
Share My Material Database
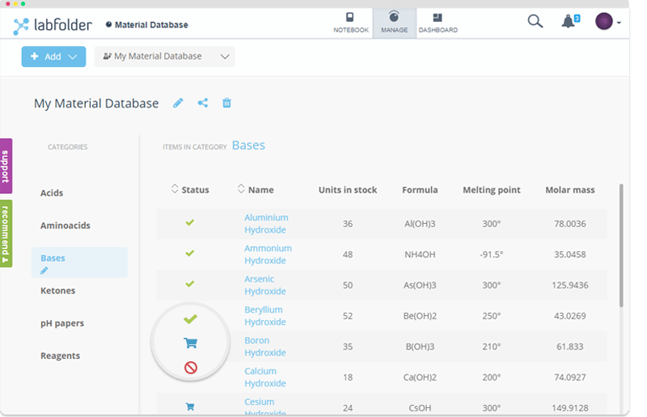coord(203,103)
